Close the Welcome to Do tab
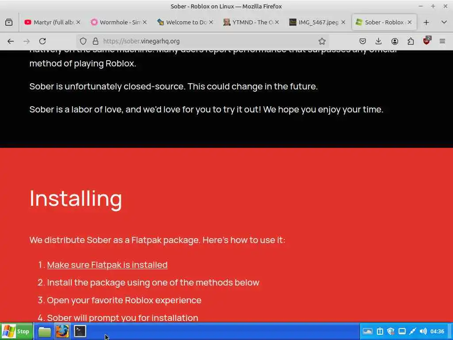 coord(211,22)
